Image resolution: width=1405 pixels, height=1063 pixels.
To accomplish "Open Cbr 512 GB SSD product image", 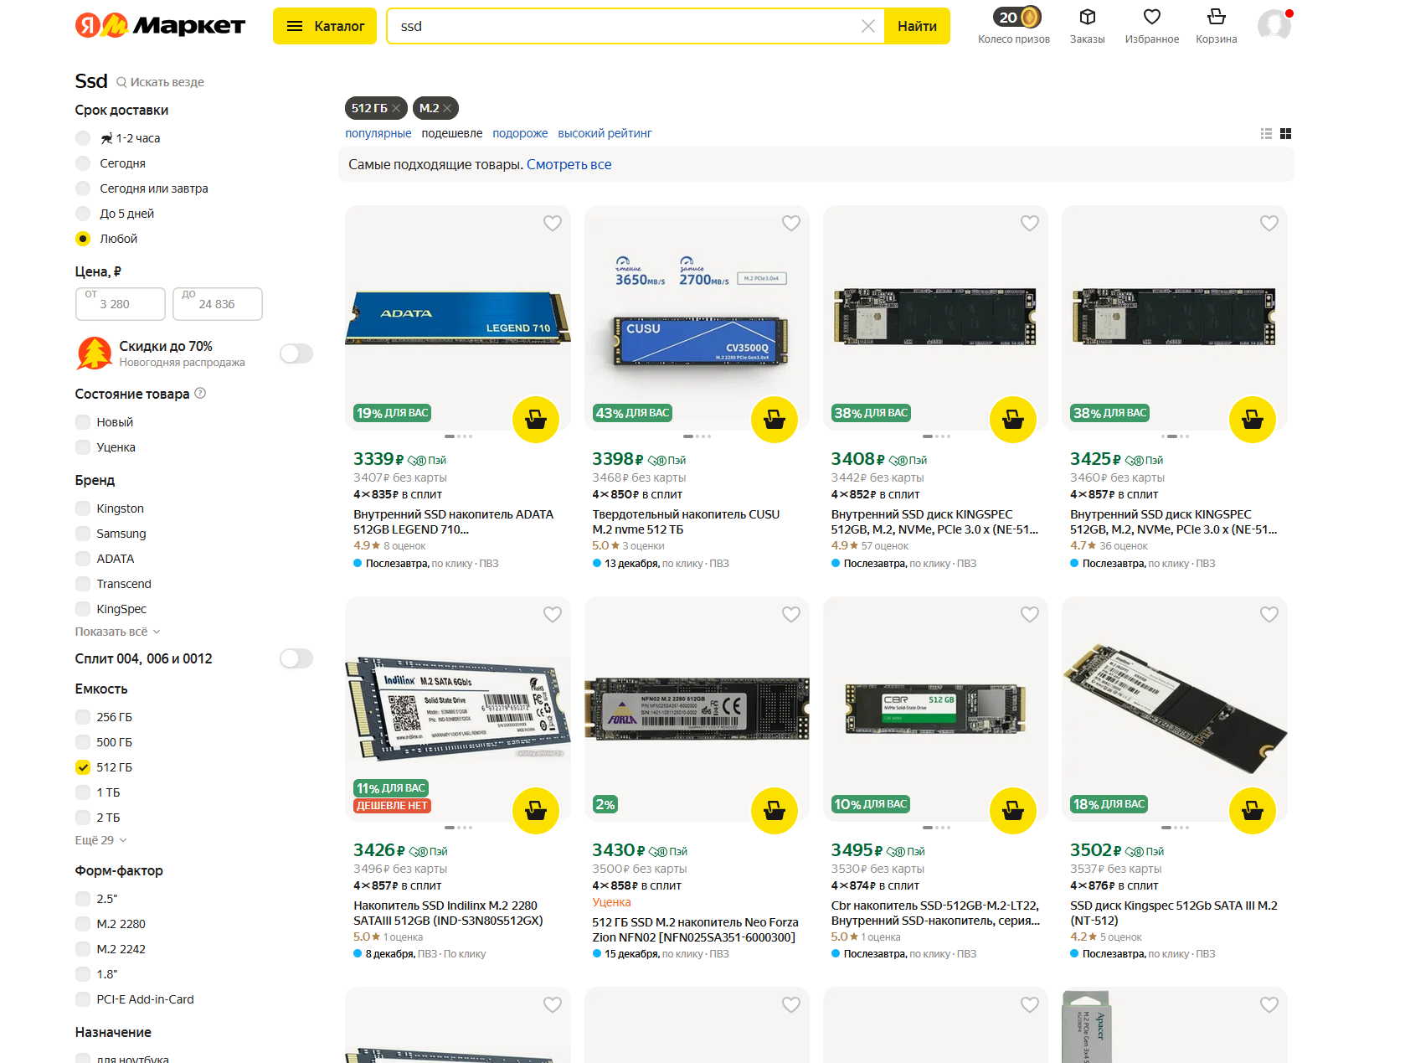I will click(x=936, y=709).
